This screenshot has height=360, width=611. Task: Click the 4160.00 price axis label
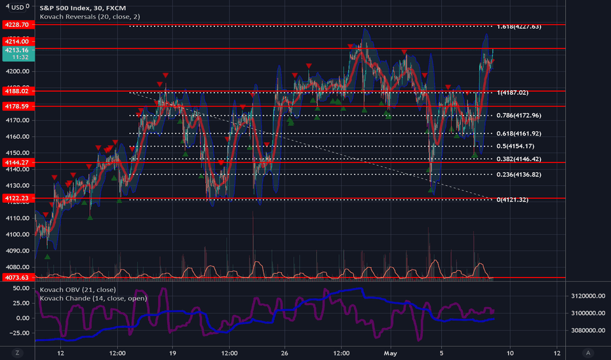pos(18,137)
